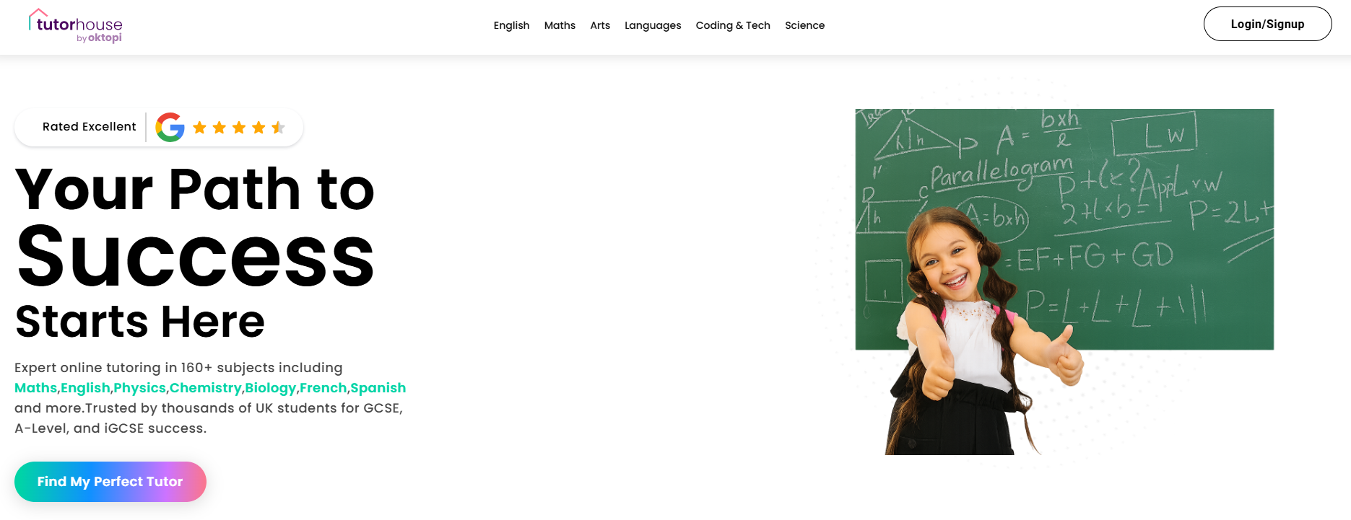Screen dimensions: 1351x520
Task: Follow the Biology subject link
Action: tap(271, 388)
